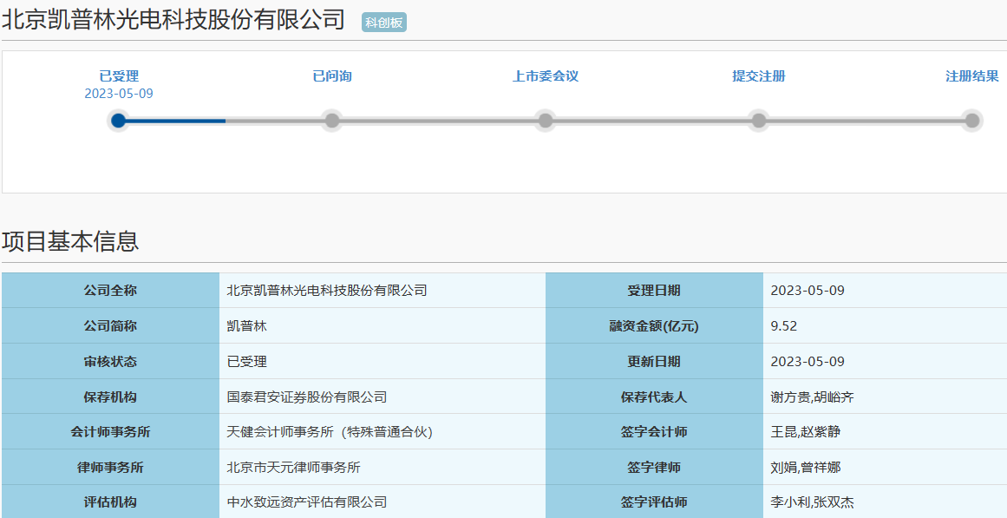The image size is (1007, 518).
Task: Select the 已受理 tab label
Action: tap(118, 75)
